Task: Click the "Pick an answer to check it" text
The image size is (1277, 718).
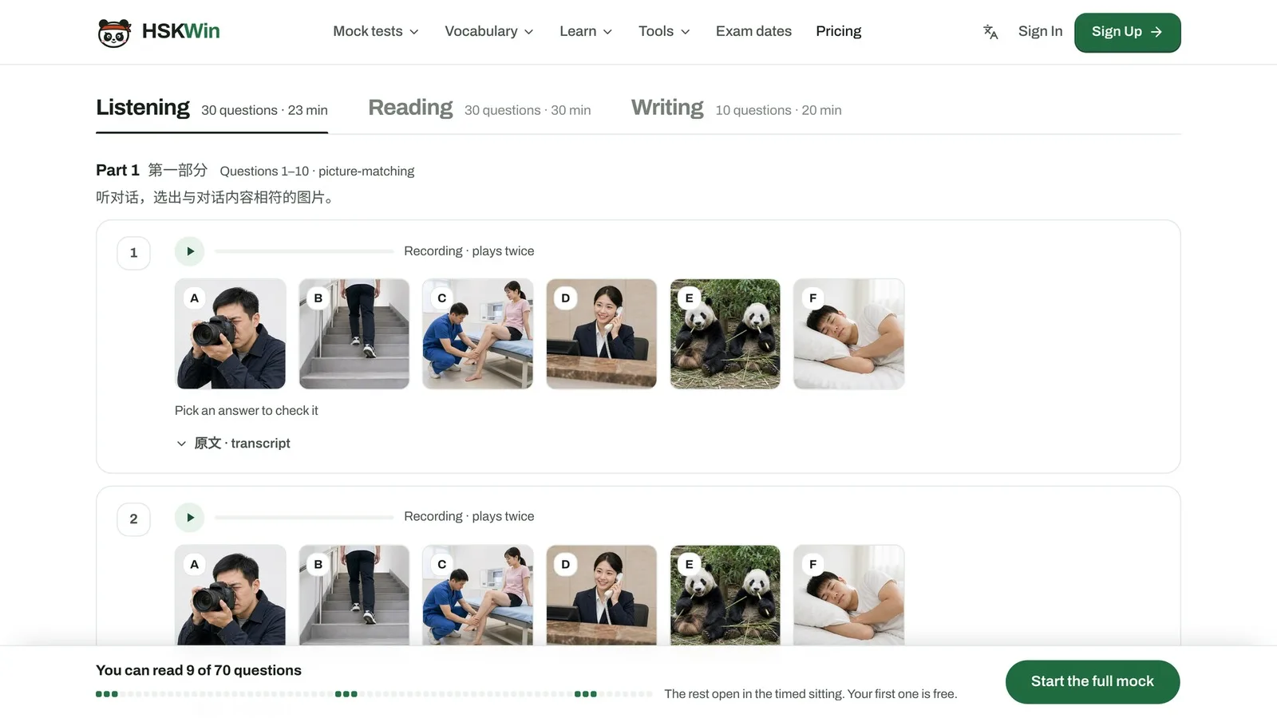Action: 247,411
